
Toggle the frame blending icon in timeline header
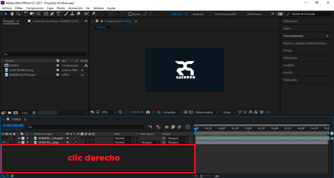(173, 127)
